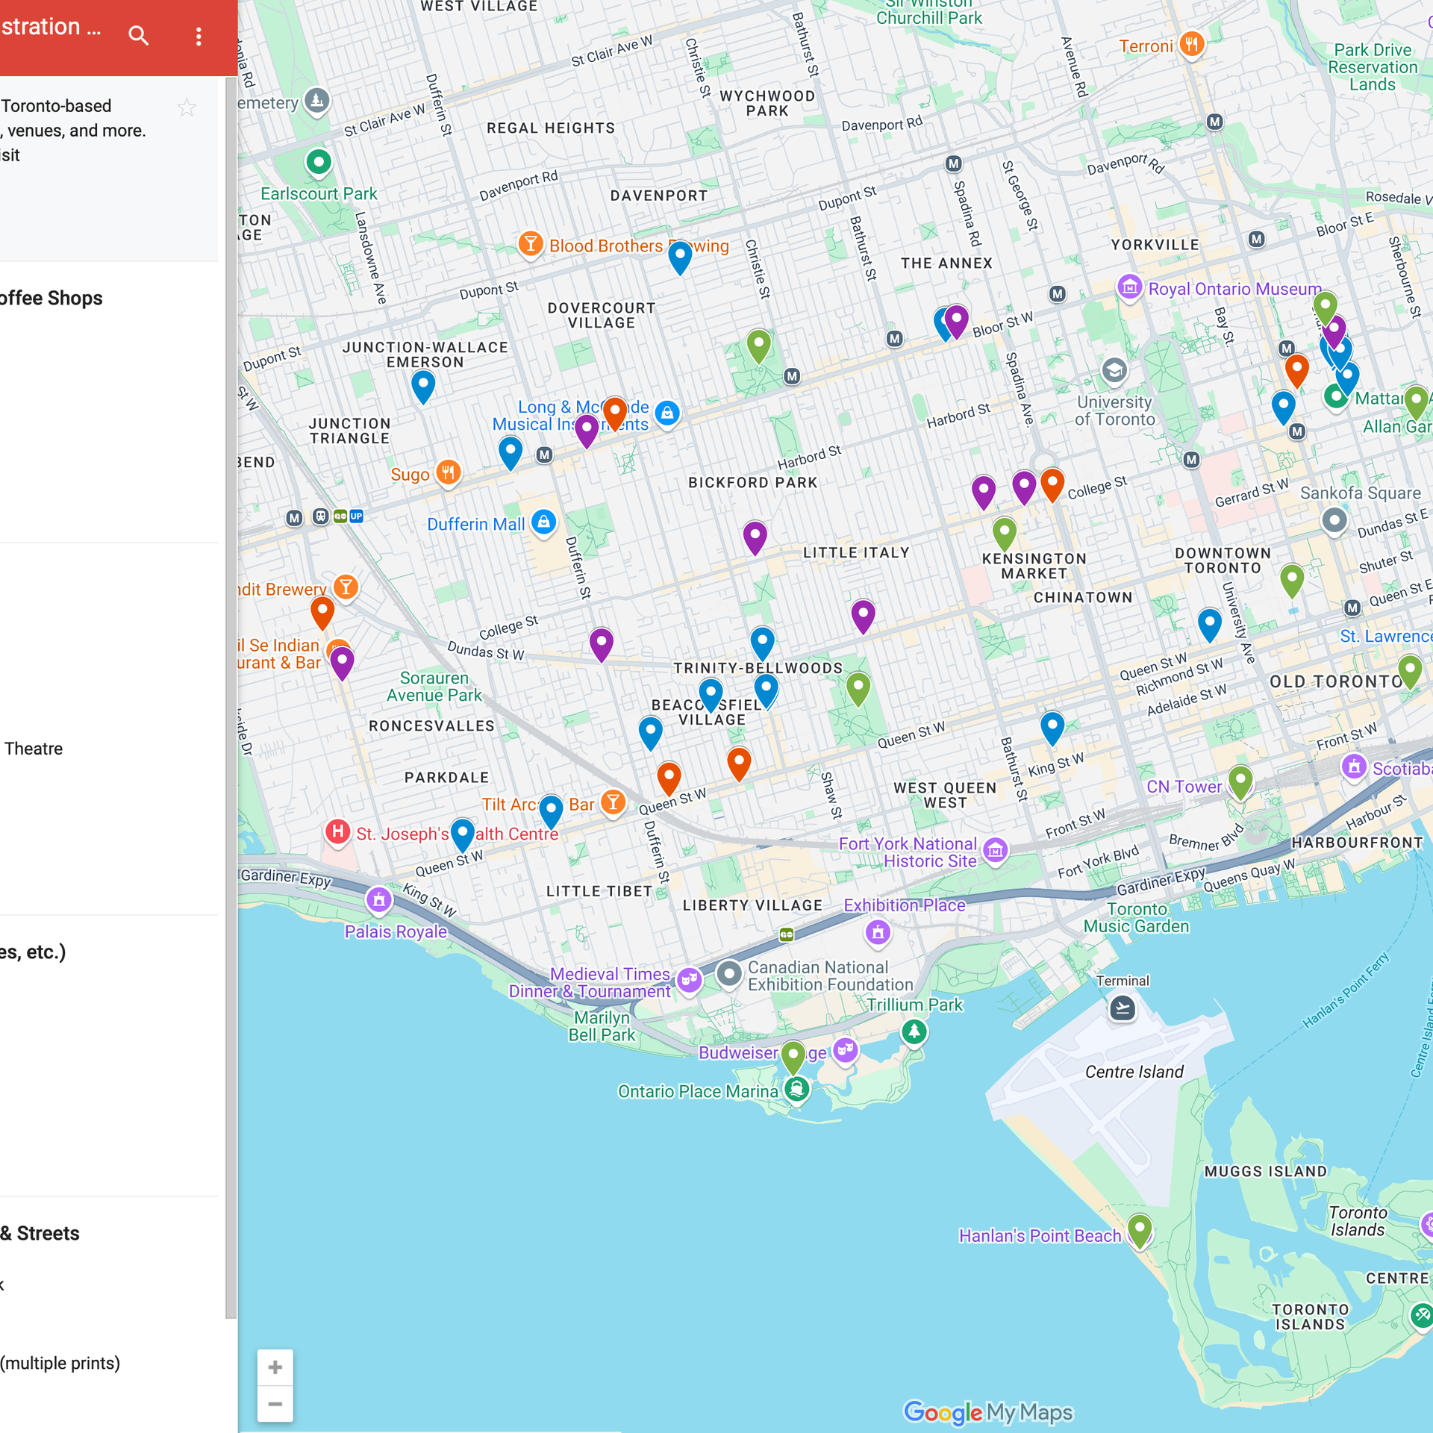
Task: Click the Fort York National Historic Site icon
Action: coord(995,849)
